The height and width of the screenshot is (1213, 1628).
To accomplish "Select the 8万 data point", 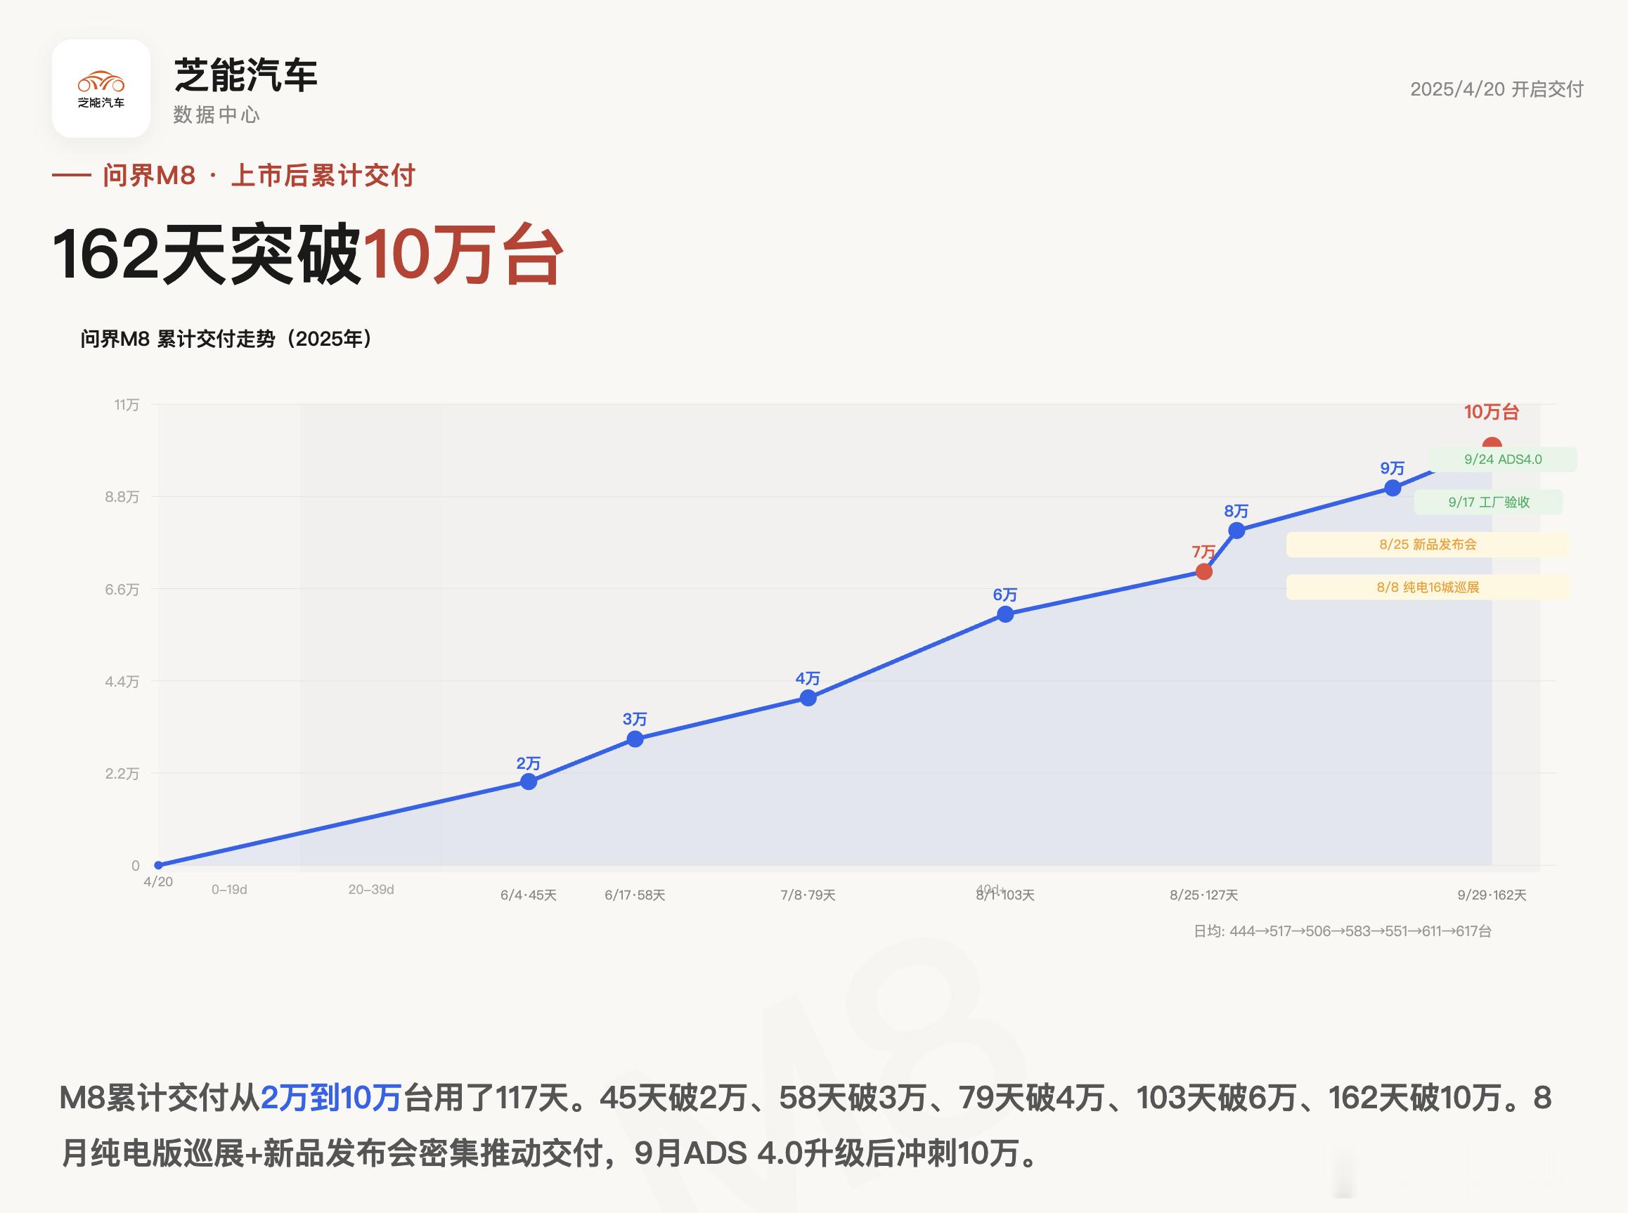I will coord(1236,530).
